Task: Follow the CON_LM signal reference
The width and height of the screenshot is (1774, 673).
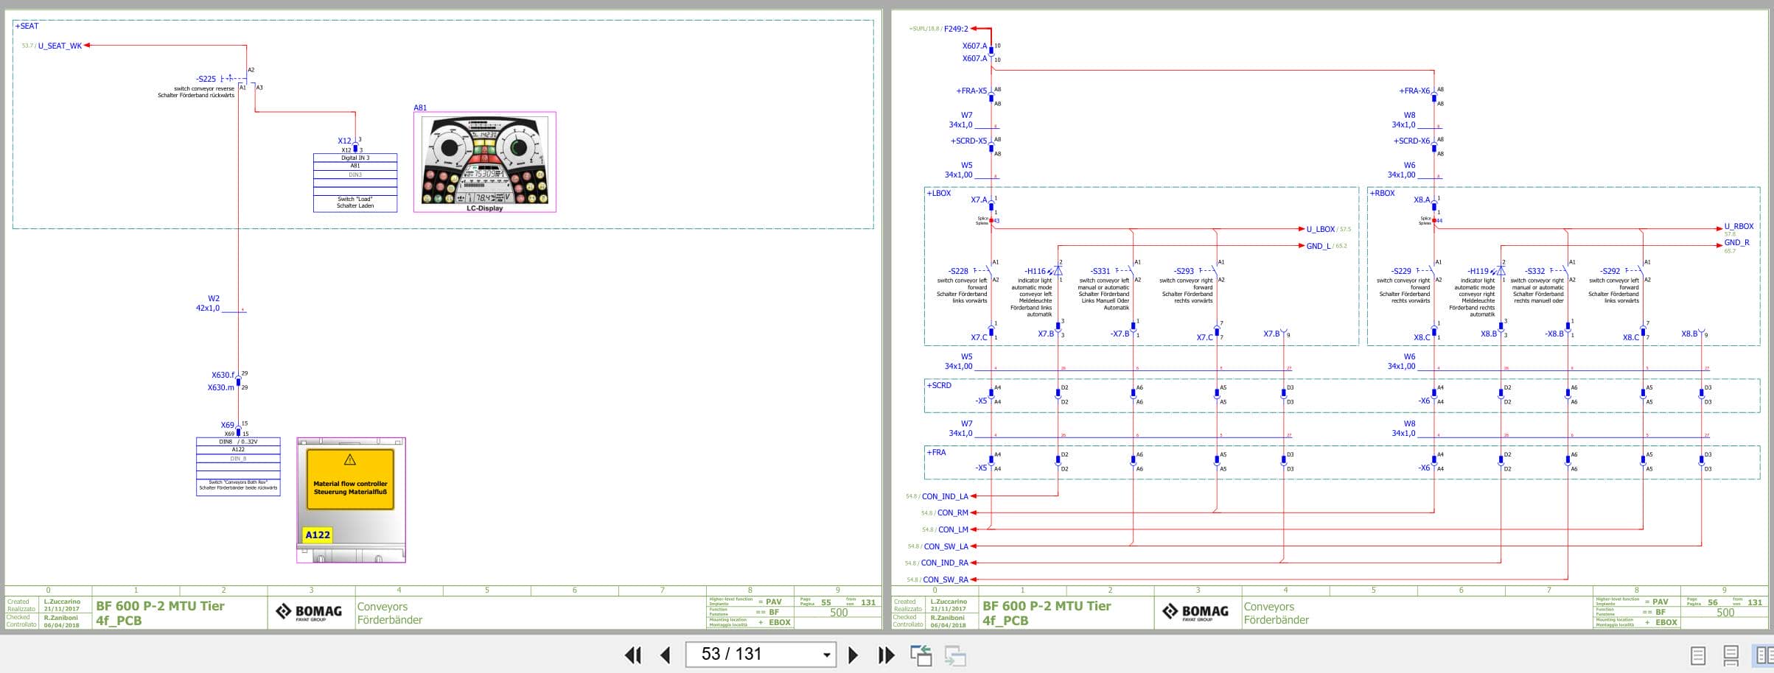Action: click(x=953, y=530)
